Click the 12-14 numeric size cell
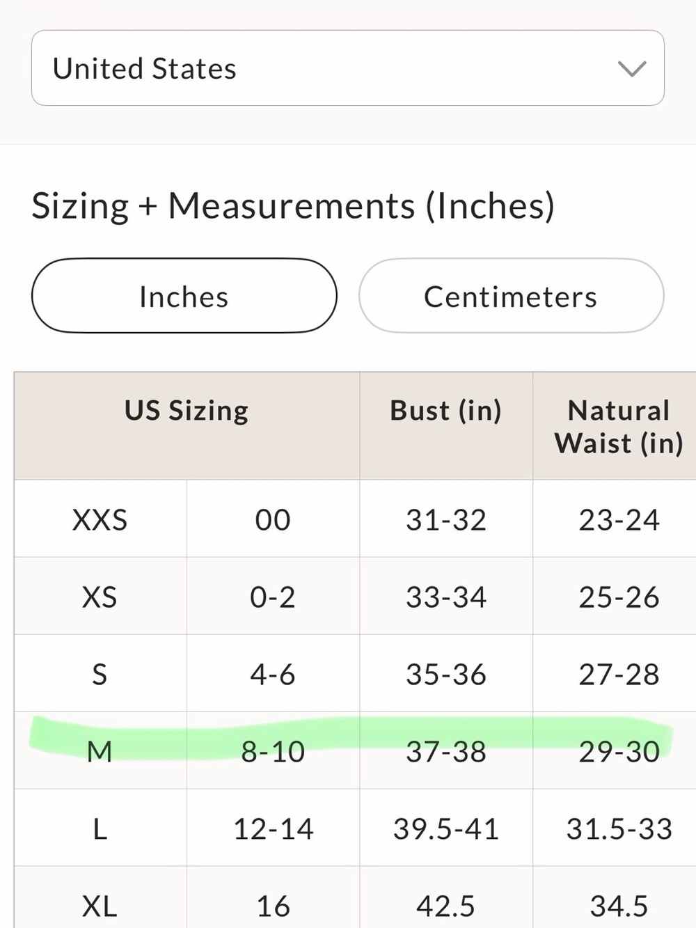This screenshot has width=696, height=928. tap(273, 828)
